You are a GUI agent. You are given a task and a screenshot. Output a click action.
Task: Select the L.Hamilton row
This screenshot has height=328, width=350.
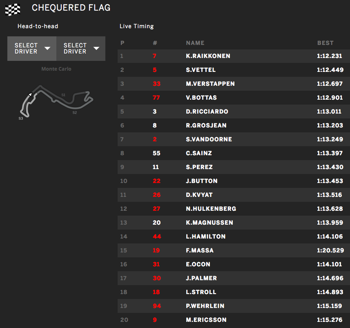[x=234, y=237]
